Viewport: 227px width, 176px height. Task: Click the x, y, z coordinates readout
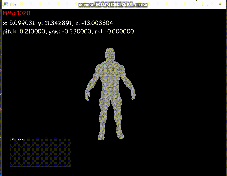pyautogui.click(x=58, y=23)
